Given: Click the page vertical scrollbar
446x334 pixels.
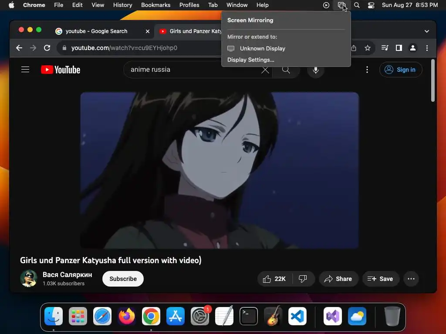Looking at the screenshot, I should click(x=433, y=80).
